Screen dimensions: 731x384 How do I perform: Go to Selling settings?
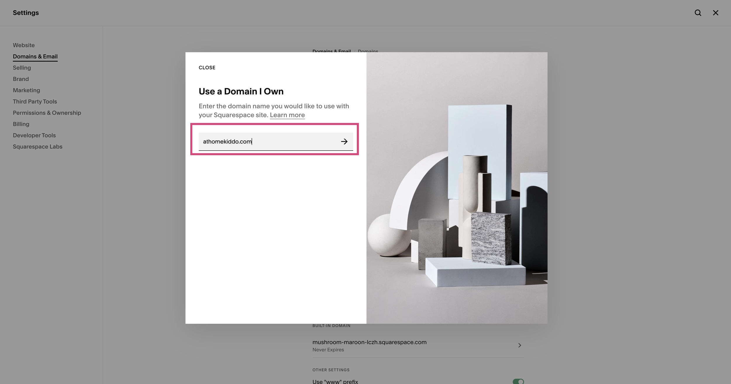(x=22, y=68)
